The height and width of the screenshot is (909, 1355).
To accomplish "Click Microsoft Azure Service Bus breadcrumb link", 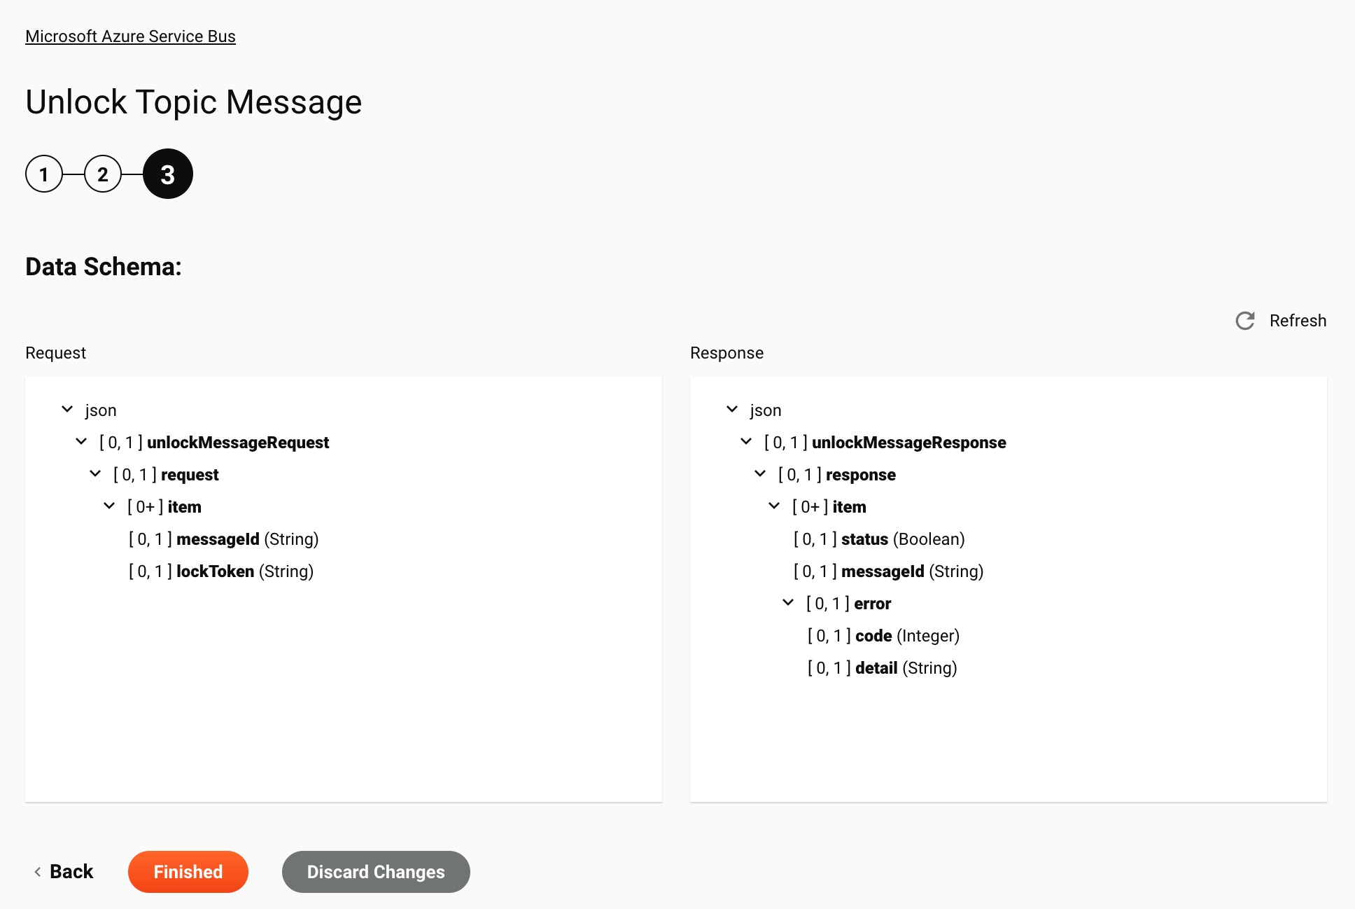I will (x=129, y=36).
